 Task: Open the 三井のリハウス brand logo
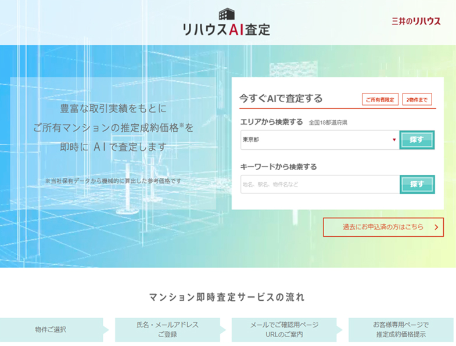416,21
